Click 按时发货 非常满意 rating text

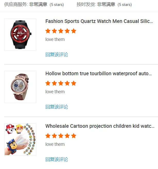pos(104,5)
